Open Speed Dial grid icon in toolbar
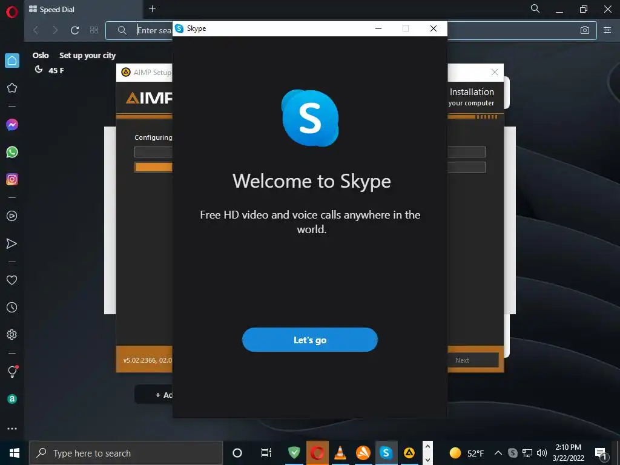The width and height of the screenshot is (620, 465). click(x=94, y=30)
